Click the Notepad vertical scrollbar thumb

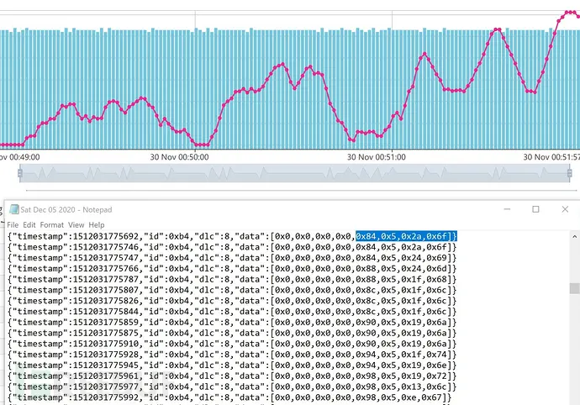click(574, 288)
